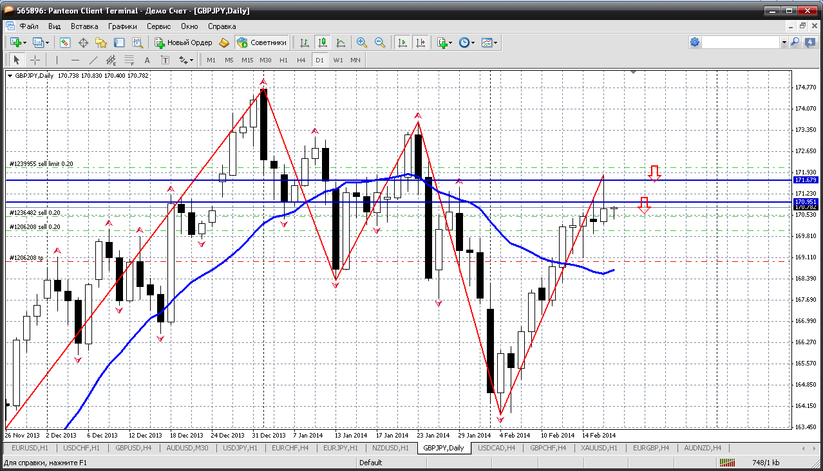Launch MetaEditor yellow book icon
Image resolution: width=823 pixels, height=471 pixels.
[224, 42]
